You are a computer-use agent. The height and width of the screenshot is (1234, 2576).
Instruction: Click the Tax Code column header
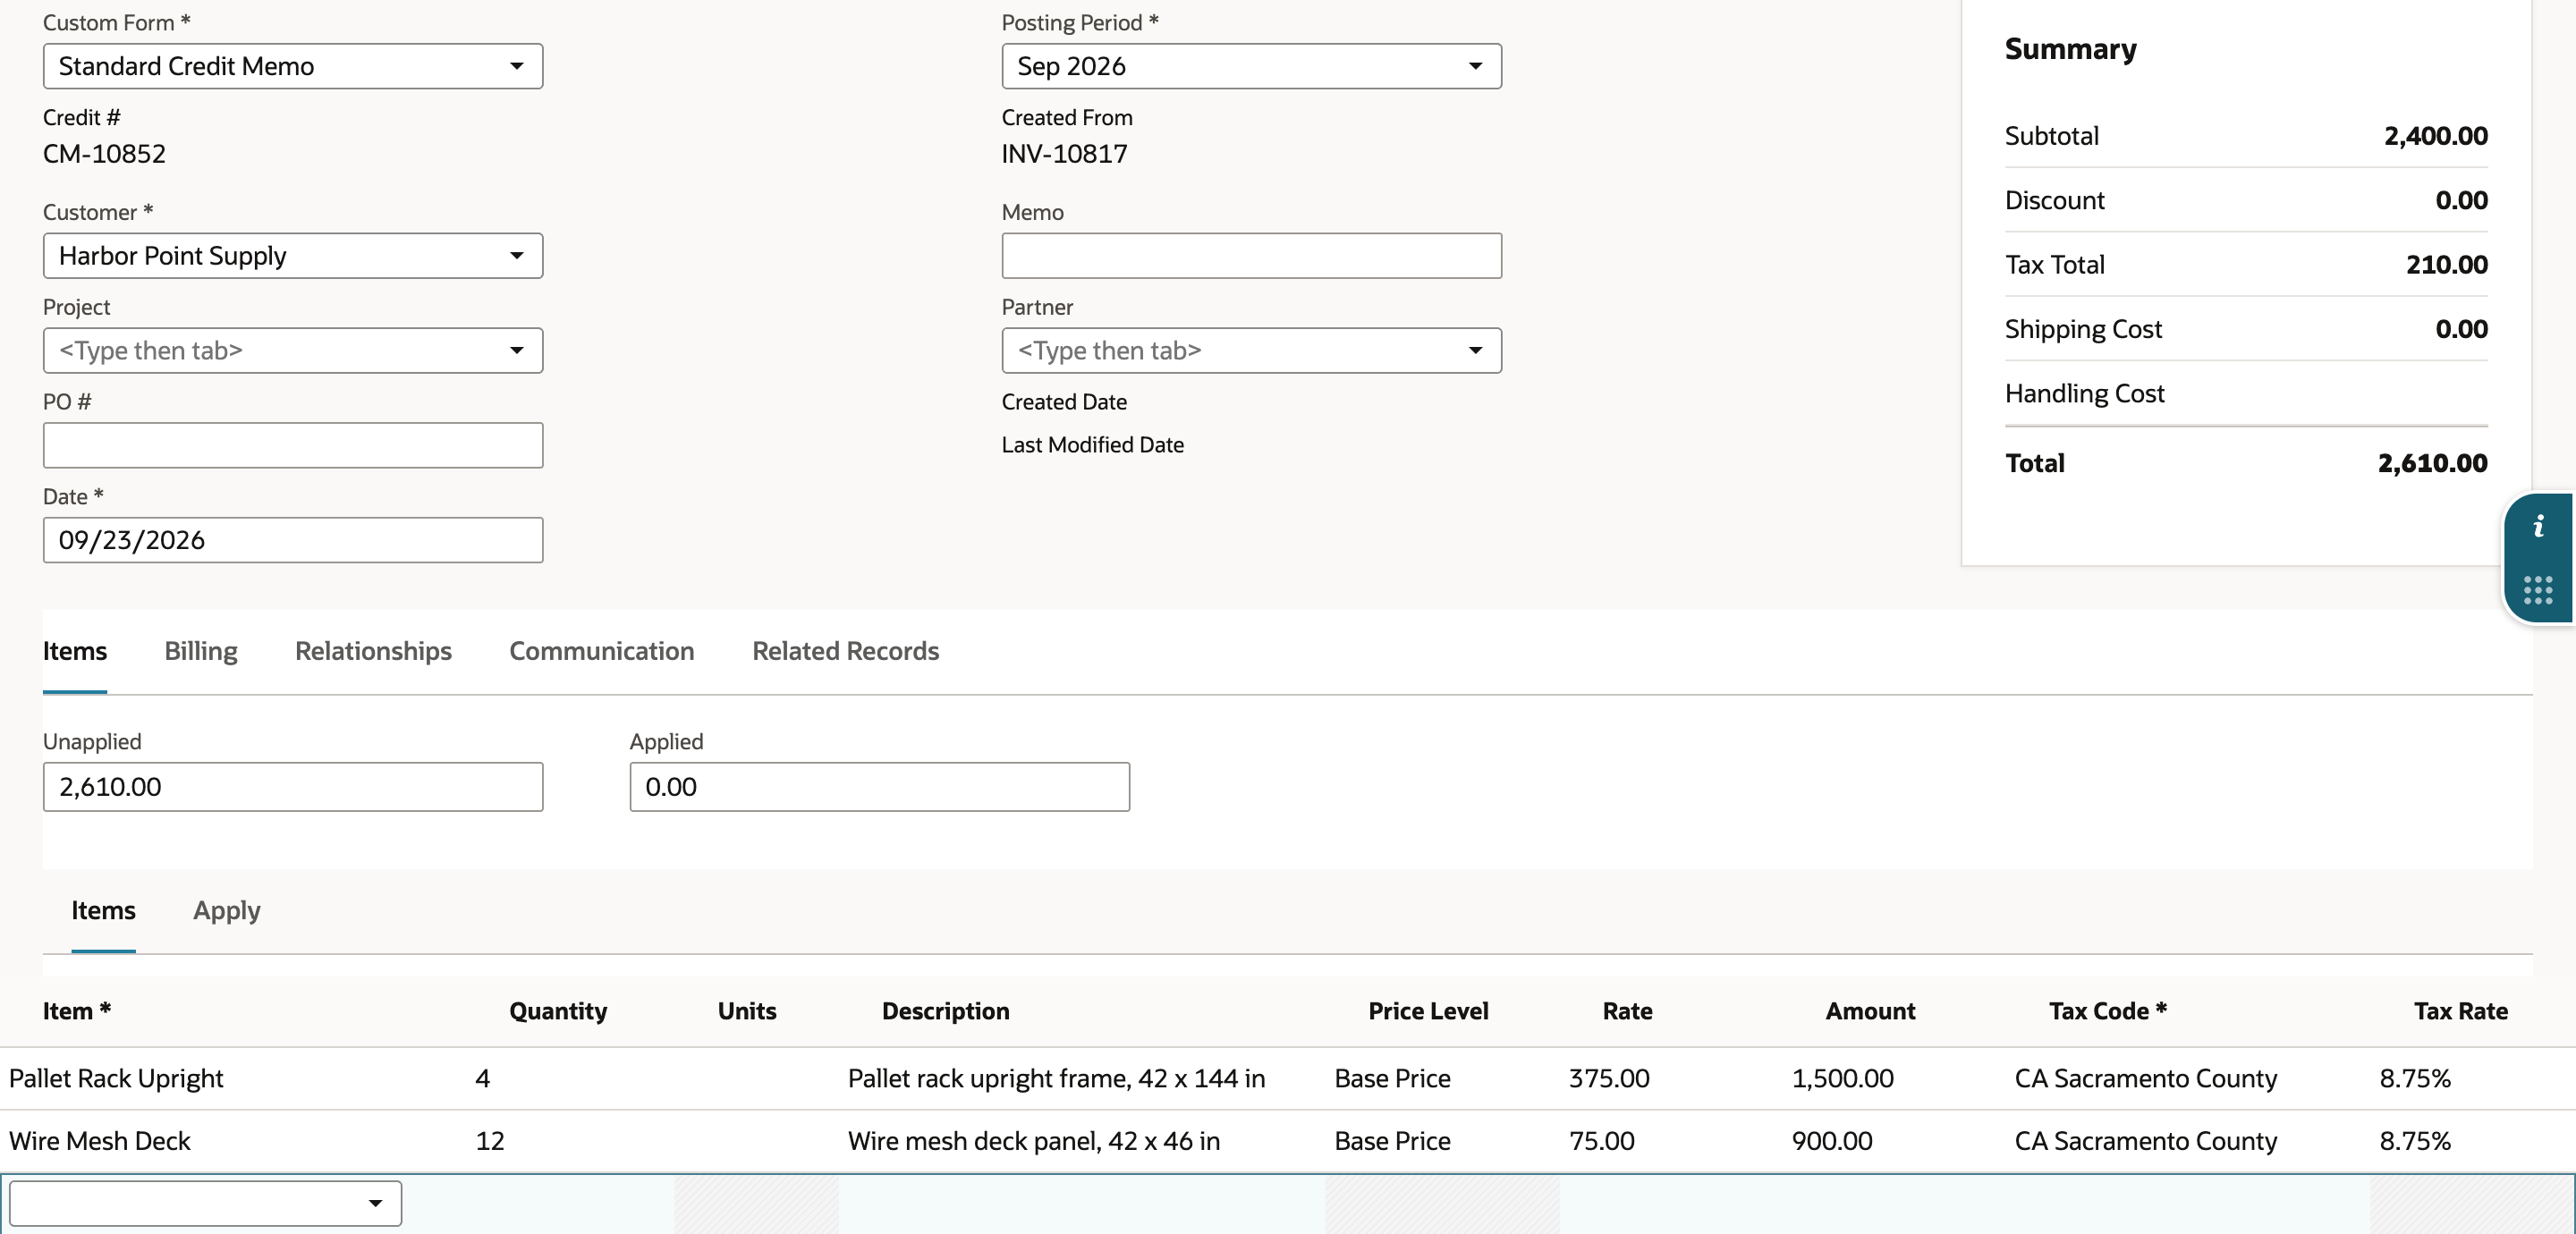click(x=2107, y=1011)
